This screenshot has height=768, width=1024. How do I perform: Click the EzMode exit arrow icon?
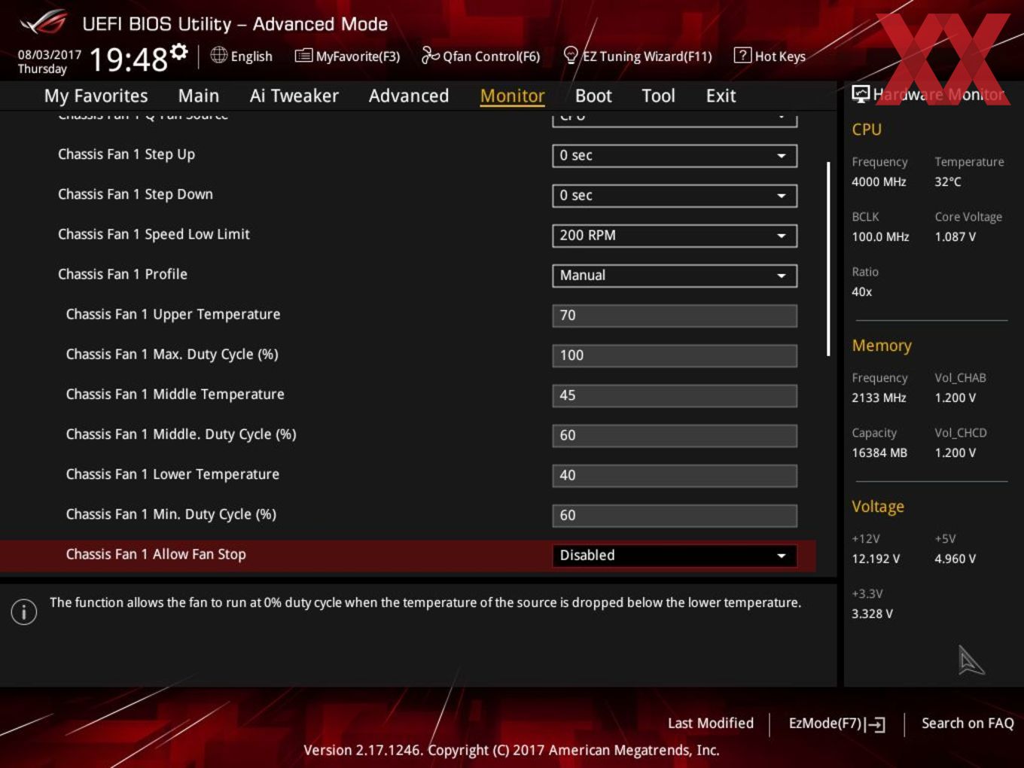[875, 724]
